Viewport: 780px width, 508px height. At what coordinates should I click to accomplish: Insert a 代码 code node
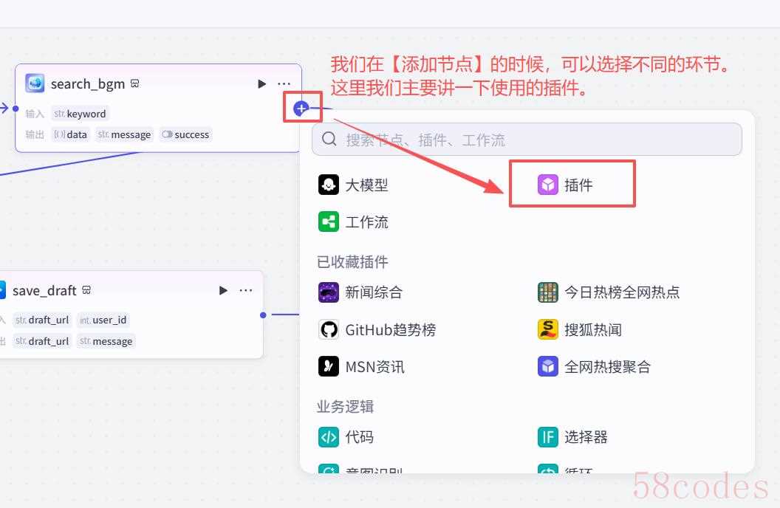coord(346,437)
